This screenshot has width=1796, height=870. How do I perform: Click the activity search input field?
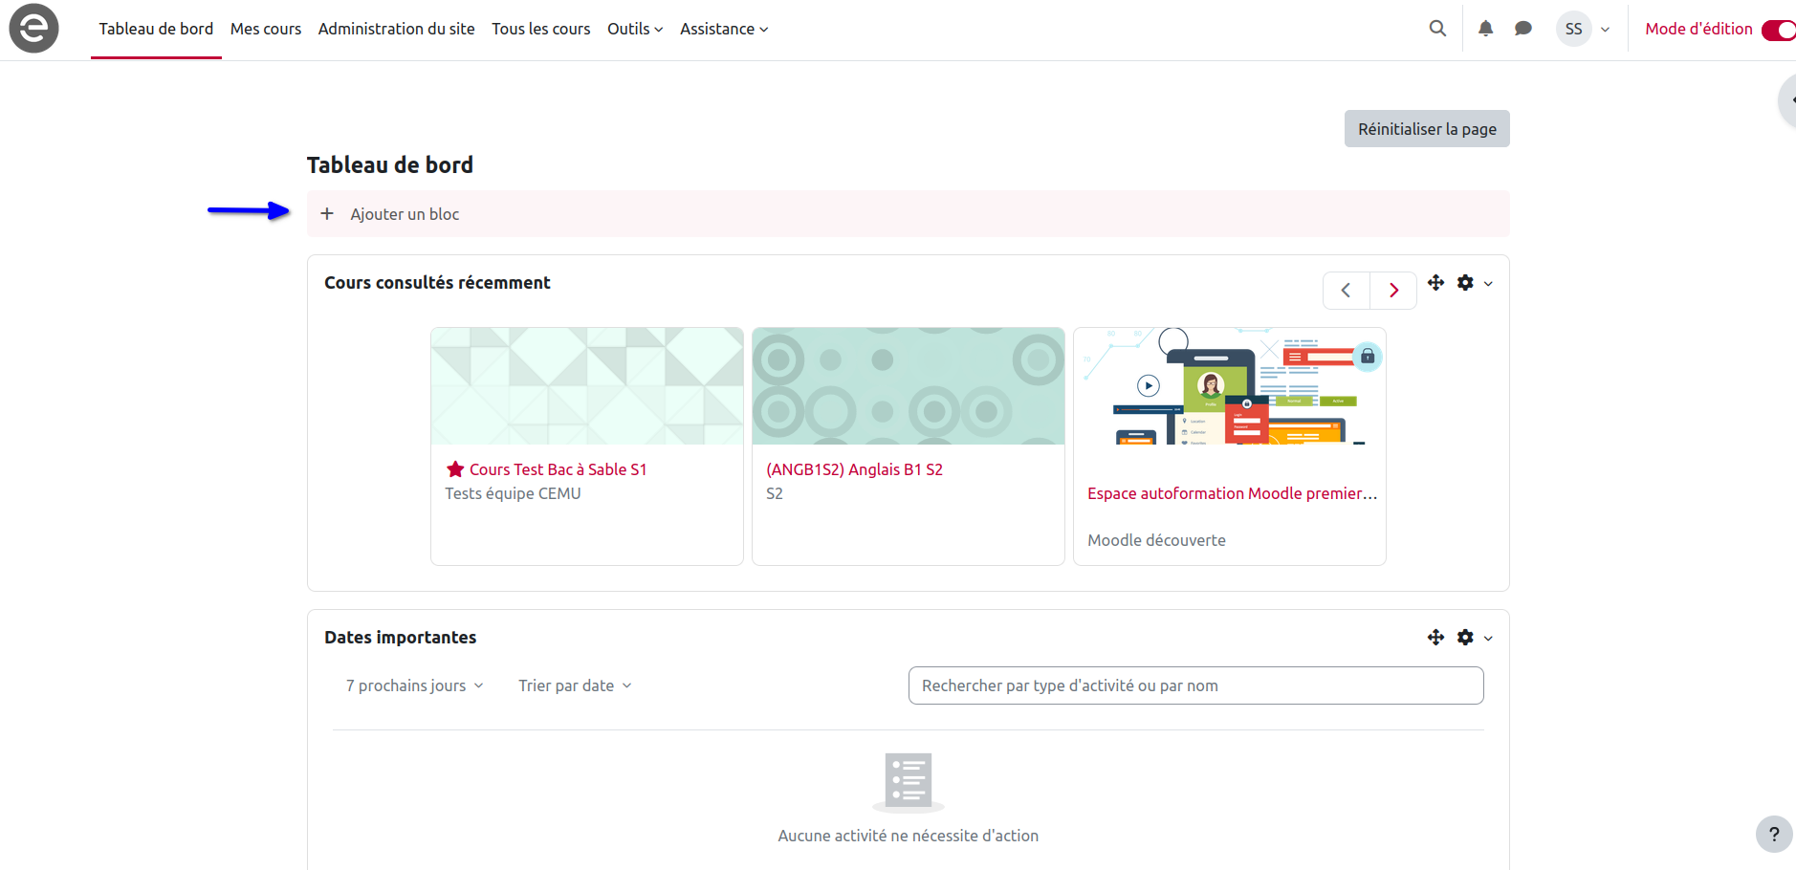point(1195,685)
